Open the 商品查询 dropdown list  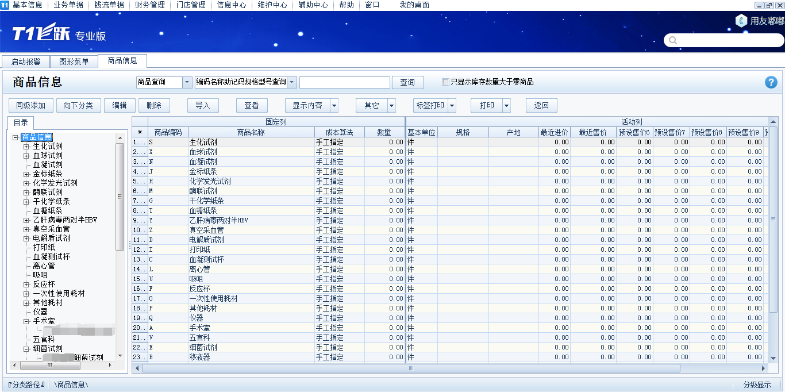pos(187,83)
